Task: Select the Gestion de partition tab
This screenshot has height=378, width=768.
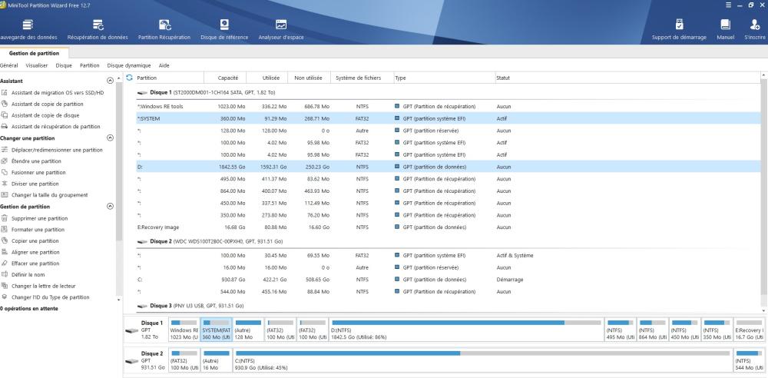Action: [35, 53]
